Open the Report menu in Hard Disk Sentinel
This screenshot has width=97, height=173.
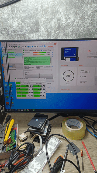tap(11, 45)
